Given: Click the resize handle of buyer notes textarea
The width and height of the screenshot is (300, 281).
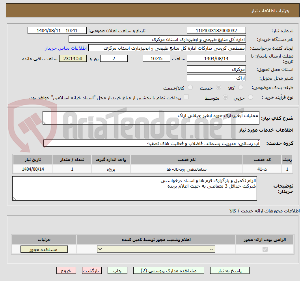Looking at the screenshot, I should [14, 199].
